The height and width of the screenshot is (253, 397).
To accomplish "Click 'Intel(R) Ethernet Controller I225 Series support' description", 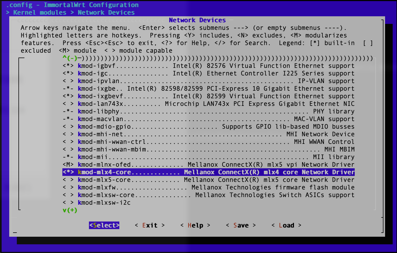I will click(264, 73).
